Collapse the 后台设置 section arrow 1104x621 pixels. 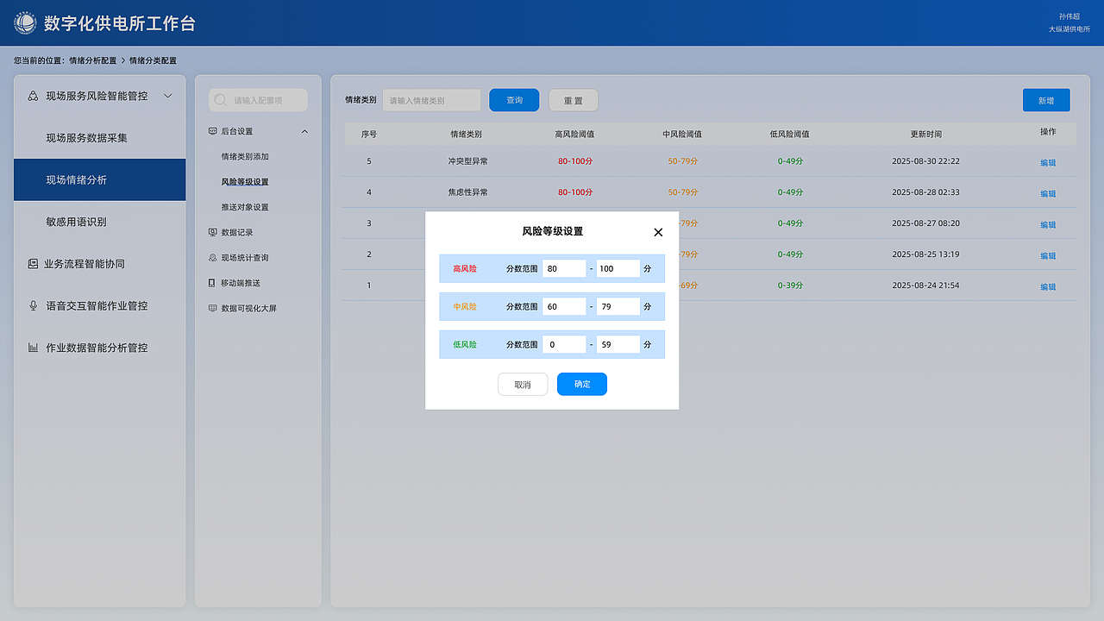coord(304,131)
